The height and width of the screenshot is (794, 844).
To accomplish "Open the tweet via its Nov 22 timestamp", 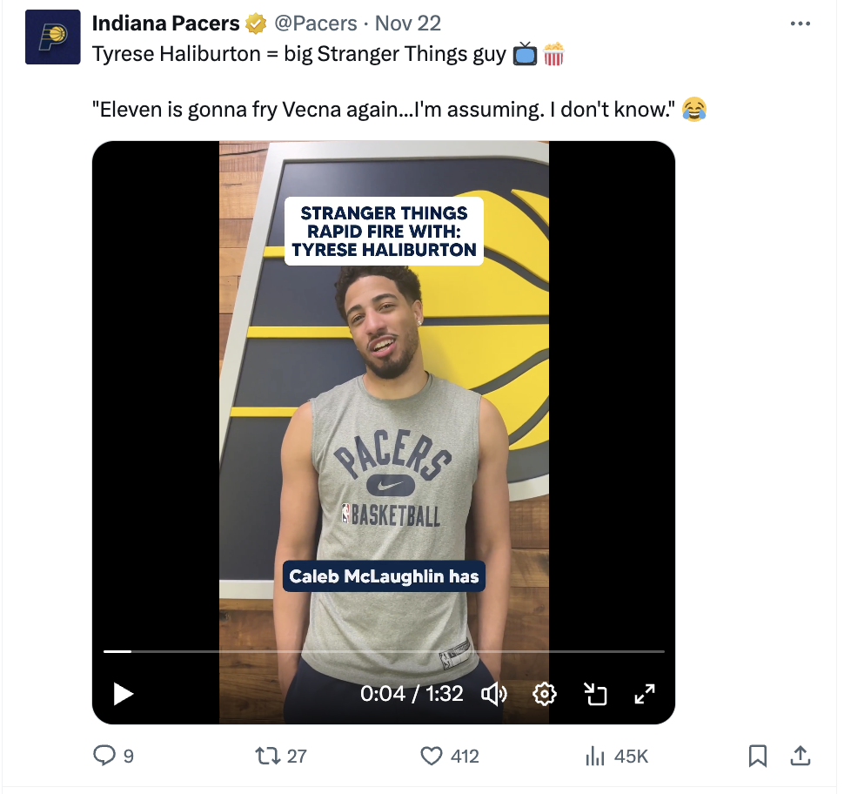I will (407, 24).
